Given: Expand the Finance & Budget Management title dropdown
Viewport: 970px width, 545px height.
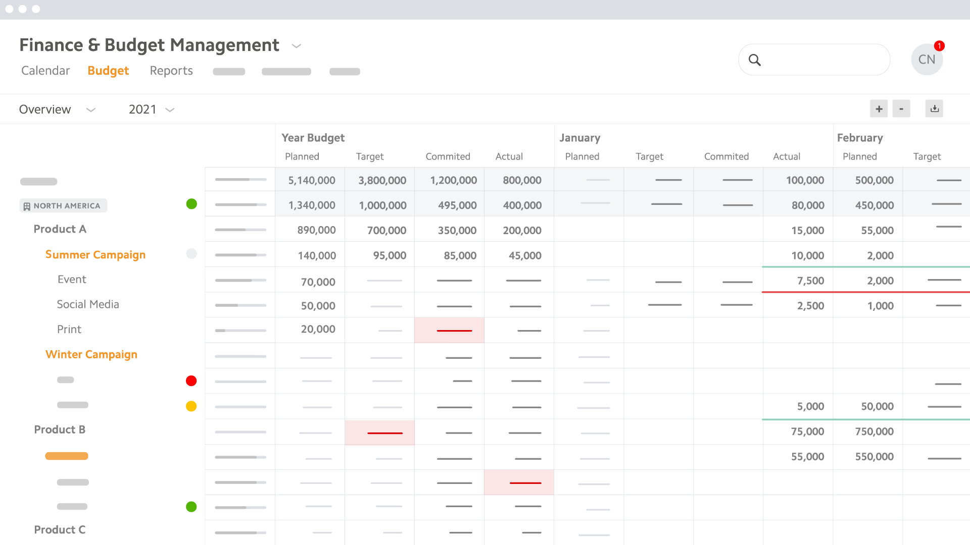Looking at the screenshot, I should point(297,46).
